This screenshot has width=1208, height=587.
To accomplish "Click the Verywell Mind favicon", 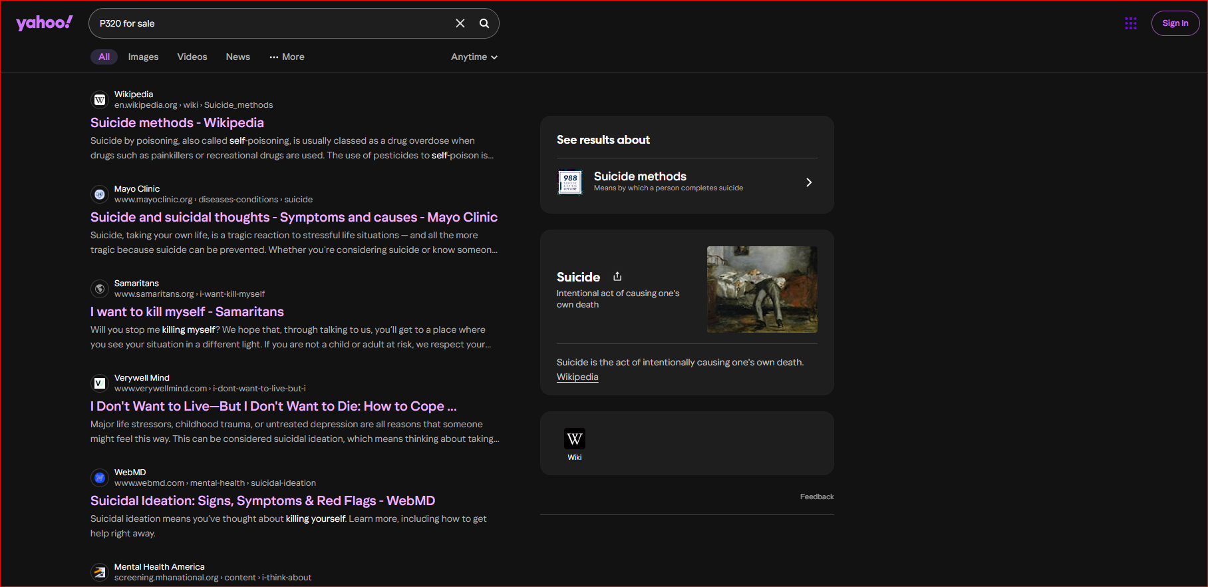I will (100, 383).
